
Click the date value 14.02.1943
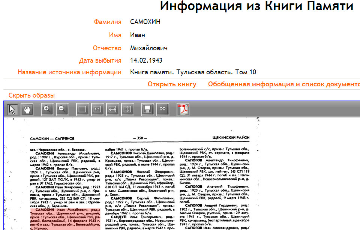coord(146,60)
